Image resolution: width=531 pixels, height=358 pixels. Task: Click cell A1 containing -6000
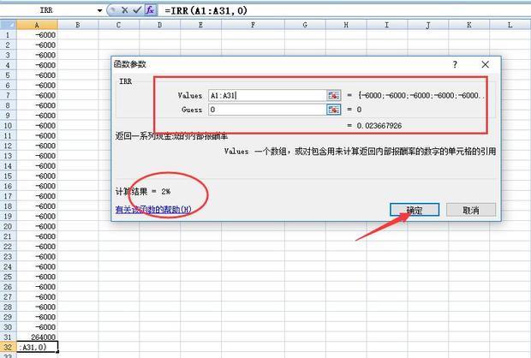coord(37,35)
